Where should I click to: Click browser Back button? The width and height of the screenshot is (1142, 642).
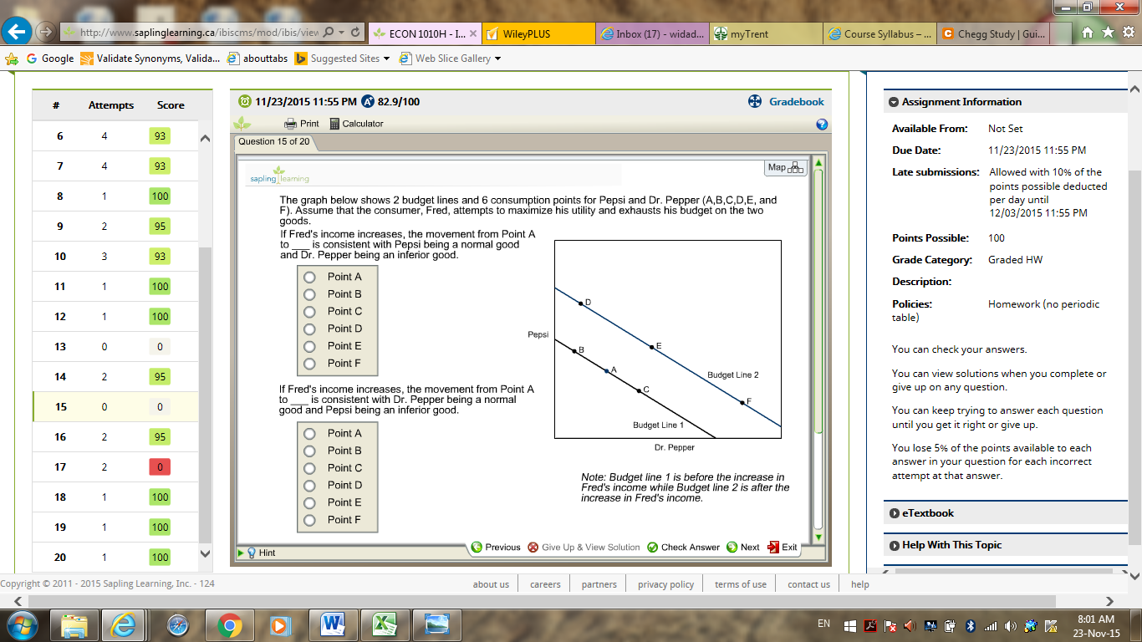[17, 33]
